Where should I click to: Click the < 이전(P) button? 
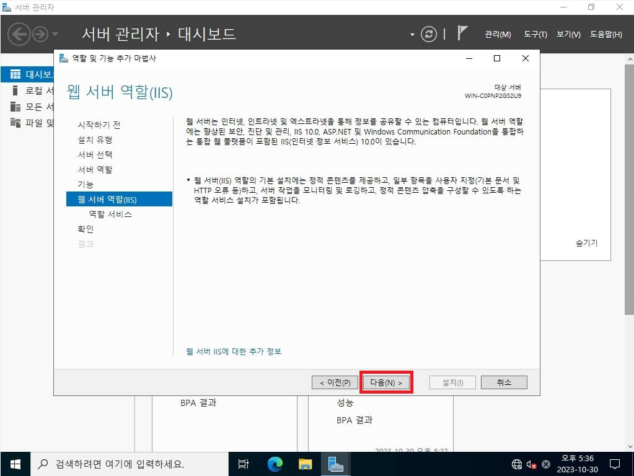pyautogui.click(x=335, y=382)
